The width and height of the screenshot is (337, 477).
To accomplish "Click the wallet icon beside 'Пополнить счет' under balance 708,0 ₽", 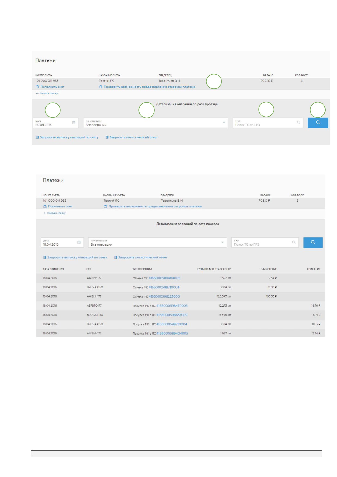I will (x=45, y=206).
